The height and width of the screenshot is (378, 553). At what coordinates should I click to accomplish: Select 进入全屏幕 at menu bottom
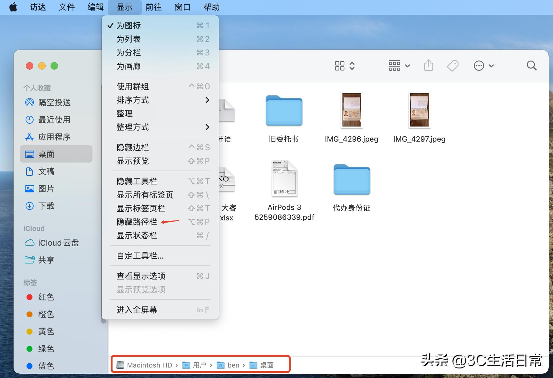[x=137, y=310]
